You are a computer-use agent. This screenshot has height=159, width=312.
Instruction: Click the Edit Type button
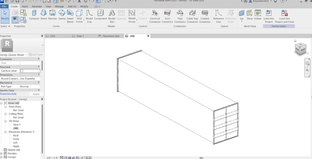36,55
